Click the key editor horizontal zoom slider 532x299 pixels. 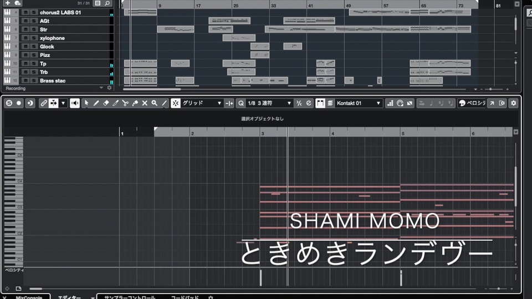pyautogui.click(x=498, y=289)
